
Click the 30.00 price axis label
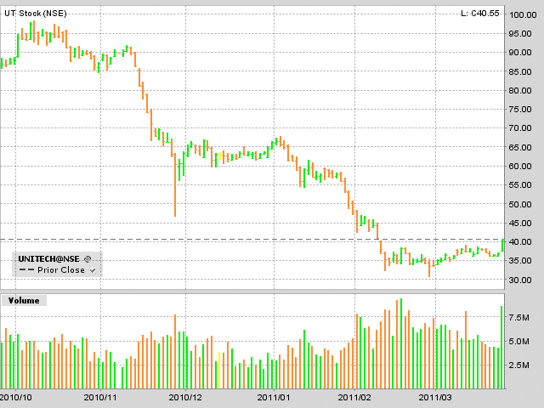(520, 280)
